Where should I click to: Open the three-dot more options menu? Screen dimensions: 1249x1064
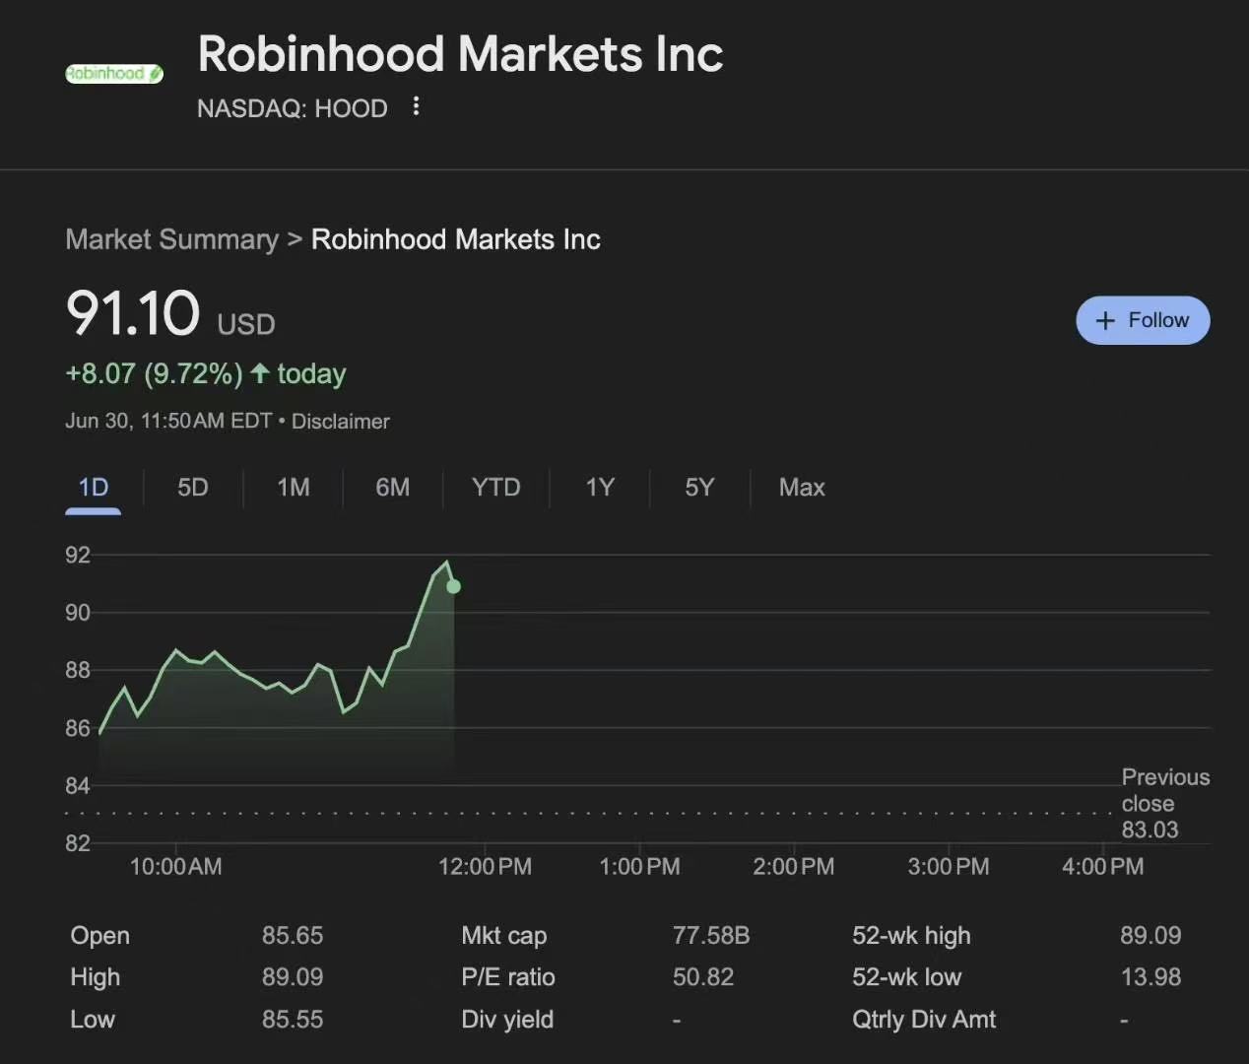[416, 106]
